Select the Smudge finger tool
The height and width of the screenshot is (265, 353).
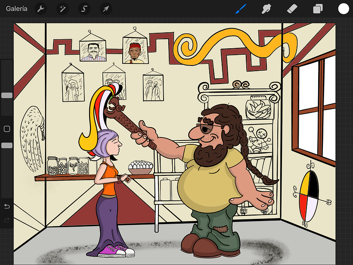pos(267,9)
